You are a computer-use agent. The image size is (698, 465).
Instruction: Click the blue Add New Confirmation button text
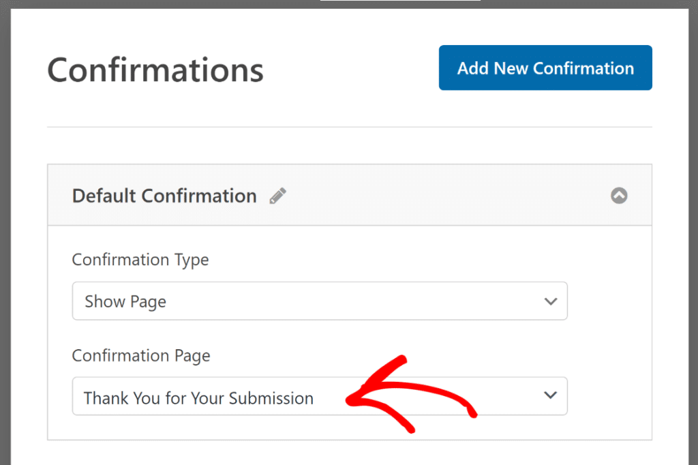pyautogui.click(x=545, y=67)
